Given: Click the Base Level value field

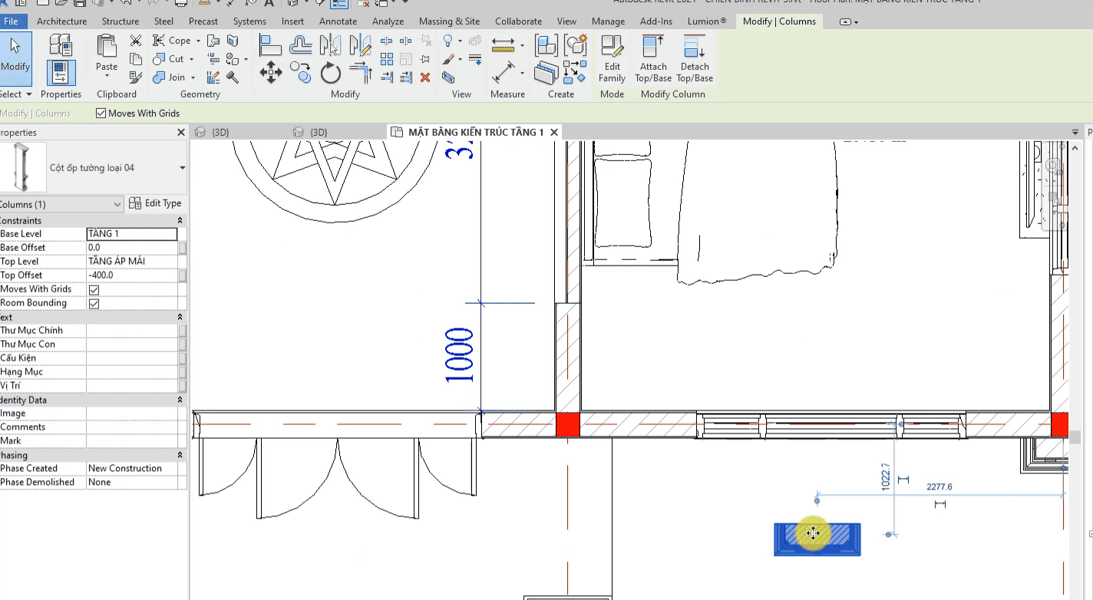Looking at the screenshot, I should 131,234.
